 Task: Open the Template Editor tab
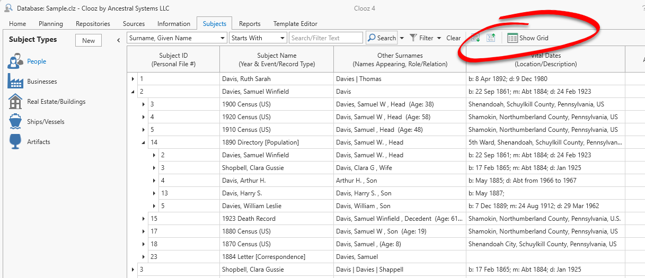click(x=295, y=23)
